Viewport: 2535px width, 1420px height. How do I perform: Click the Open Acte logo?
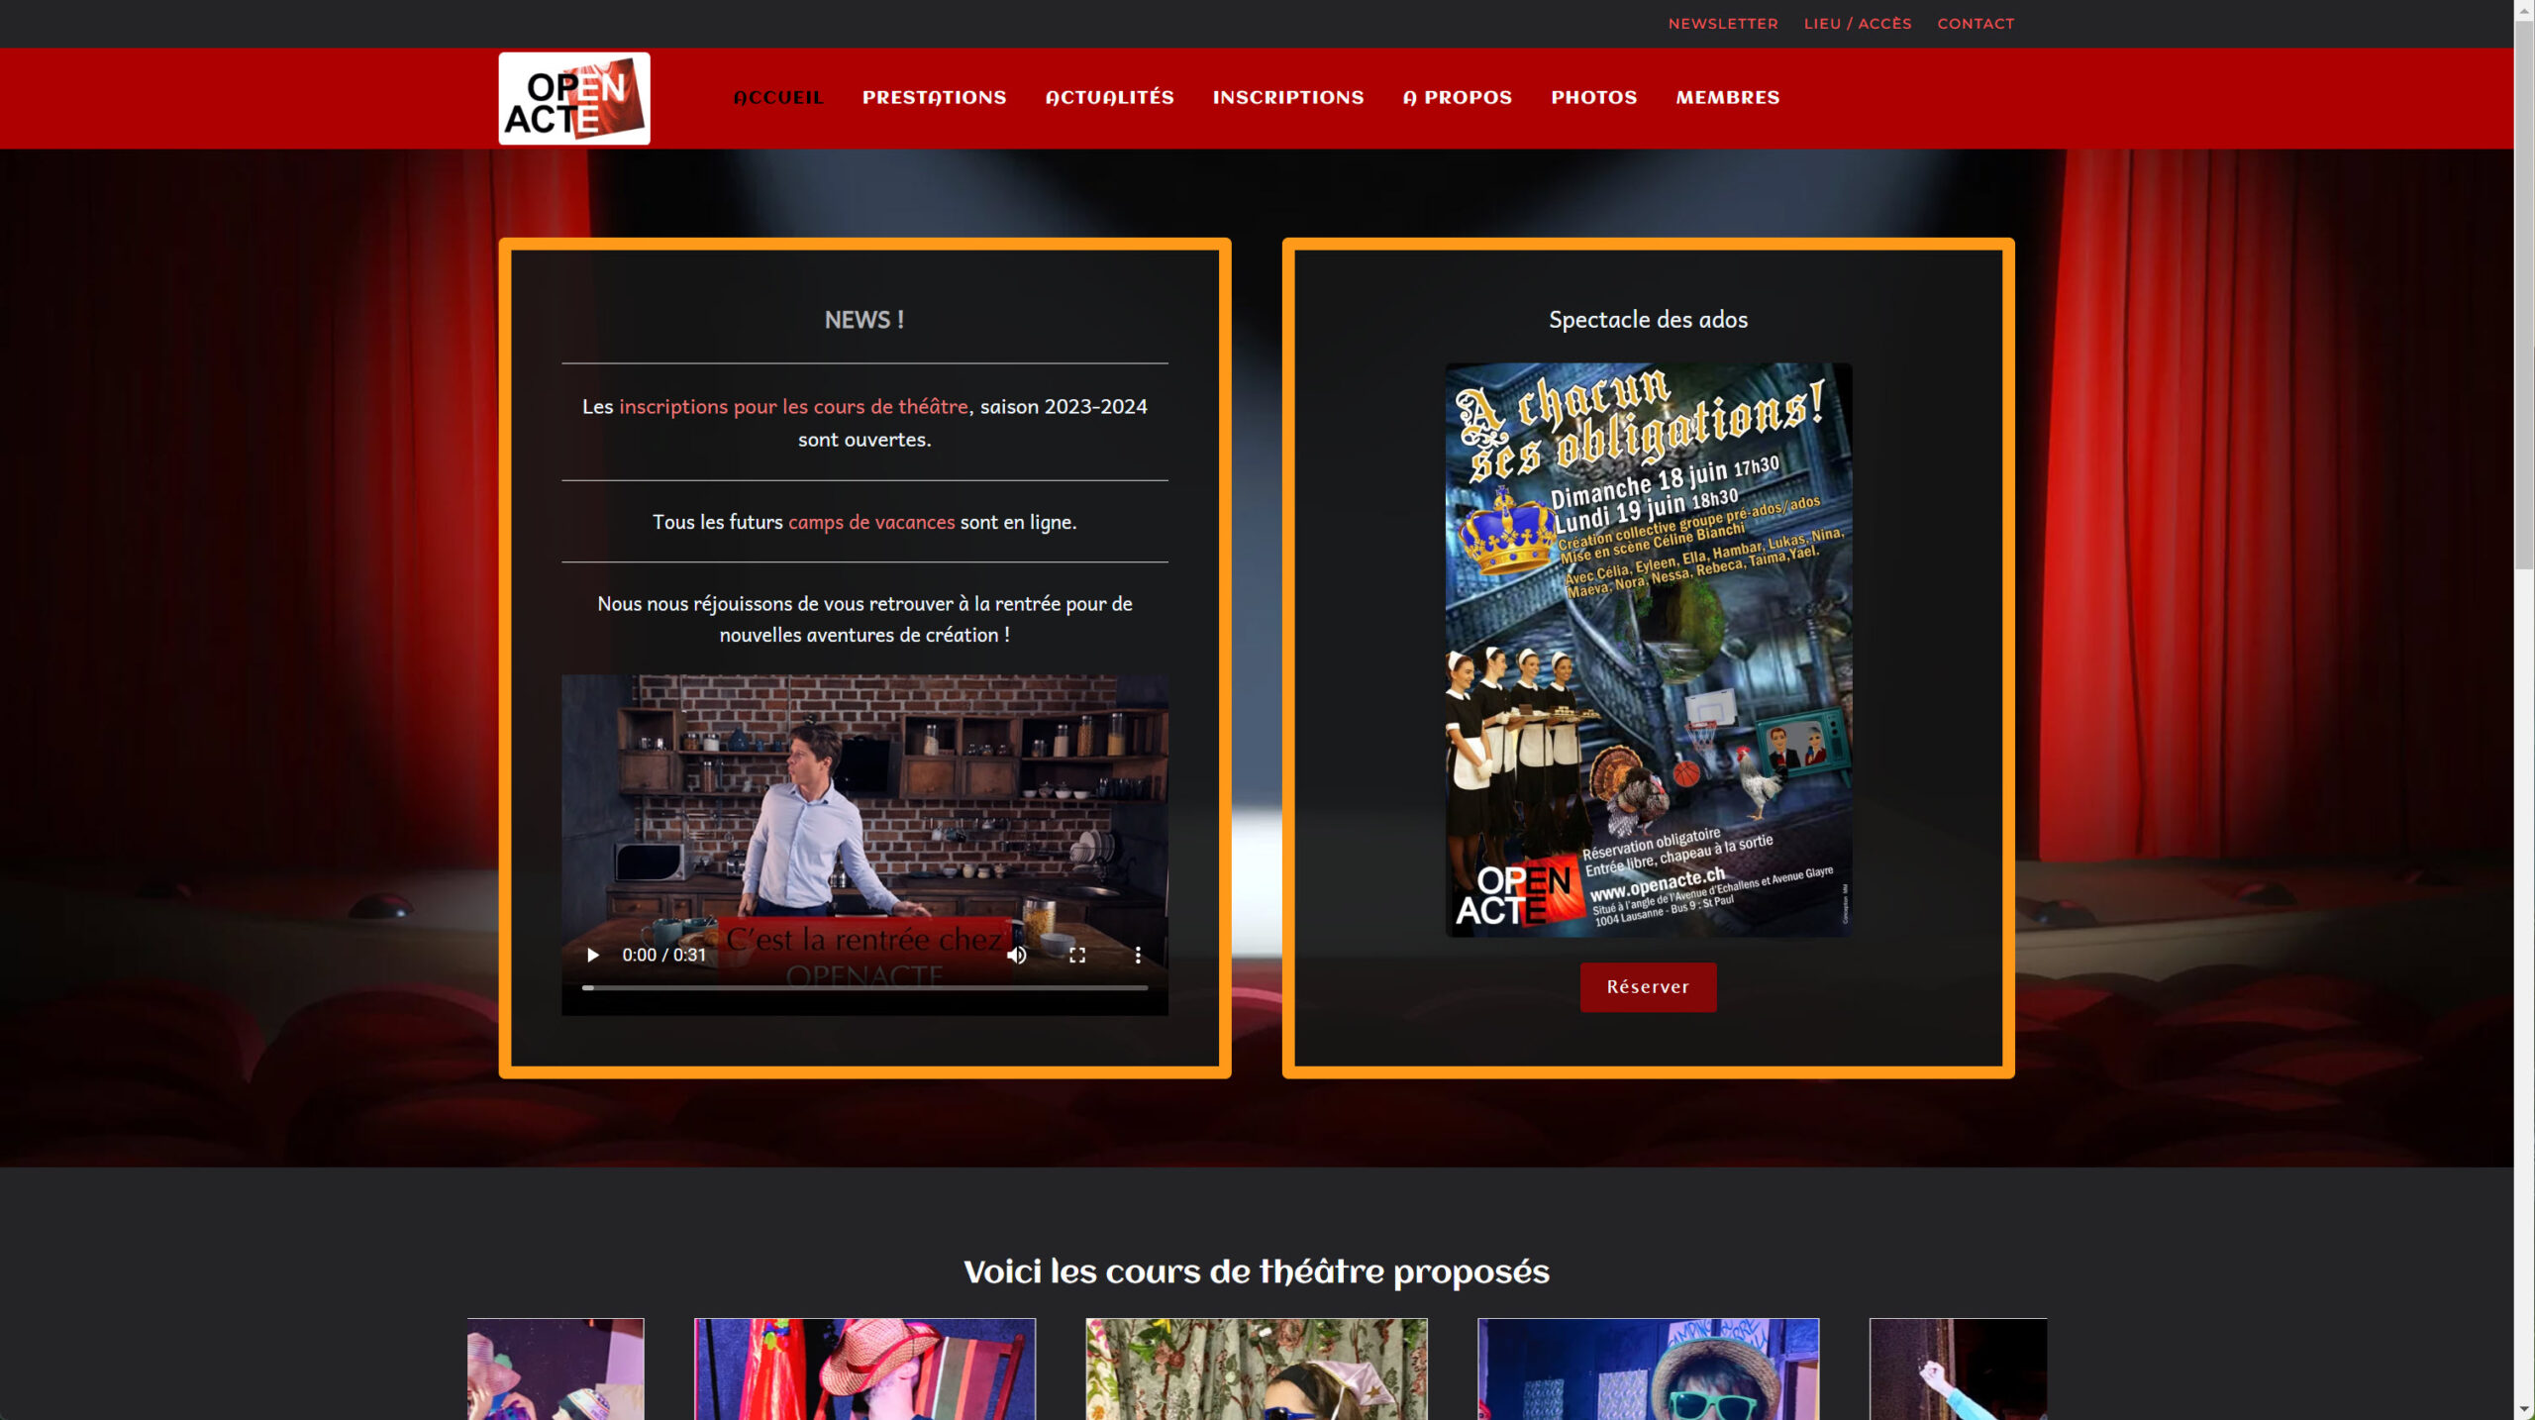point(573,98)
